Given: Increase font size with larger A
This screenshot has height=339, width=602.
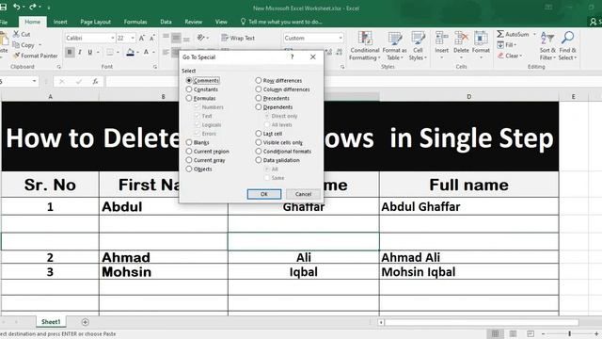Looking at the screenshot, I should click(x=142, y=38).
